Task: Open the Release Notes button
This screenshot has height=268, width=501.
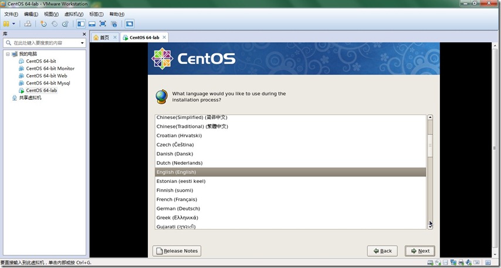Action: [x=177, y=251]
